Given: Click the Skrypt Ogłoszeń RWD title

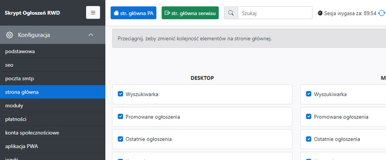Looking at the screenshot, I should coord(32,13).
